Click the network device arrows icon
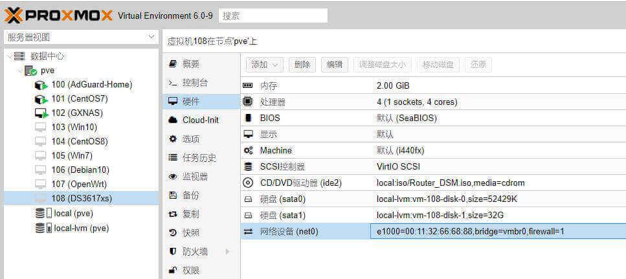This screenshot has width=626, height=279. click(248, 231)
